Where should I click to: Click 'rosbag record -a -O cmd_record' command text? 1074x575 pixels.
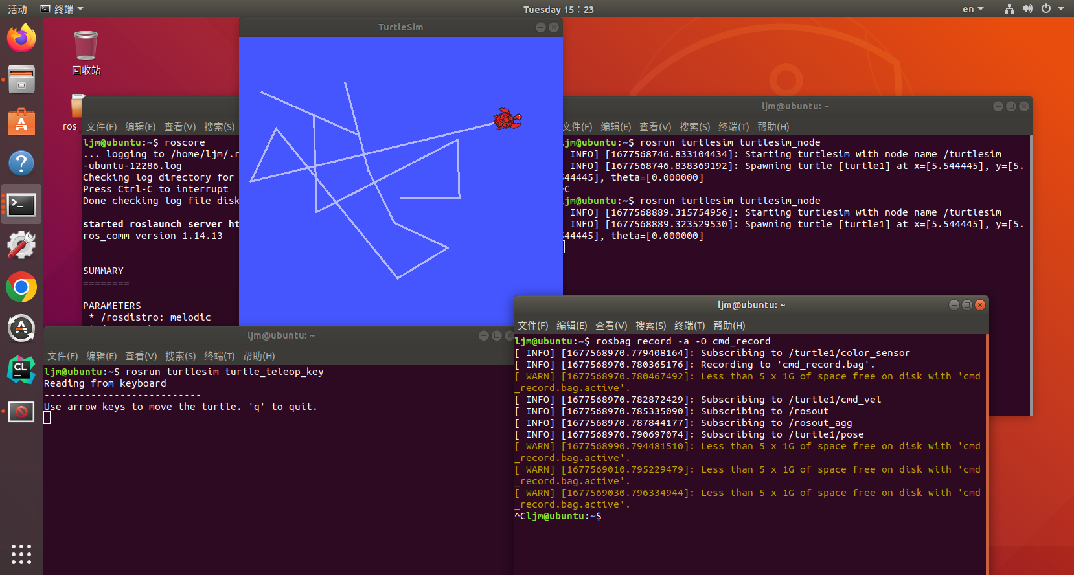click(x=683, y=341)
